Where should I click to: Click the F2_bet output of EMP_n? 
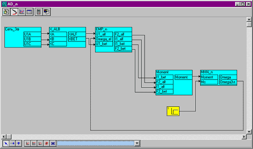[x=123, y=49]
